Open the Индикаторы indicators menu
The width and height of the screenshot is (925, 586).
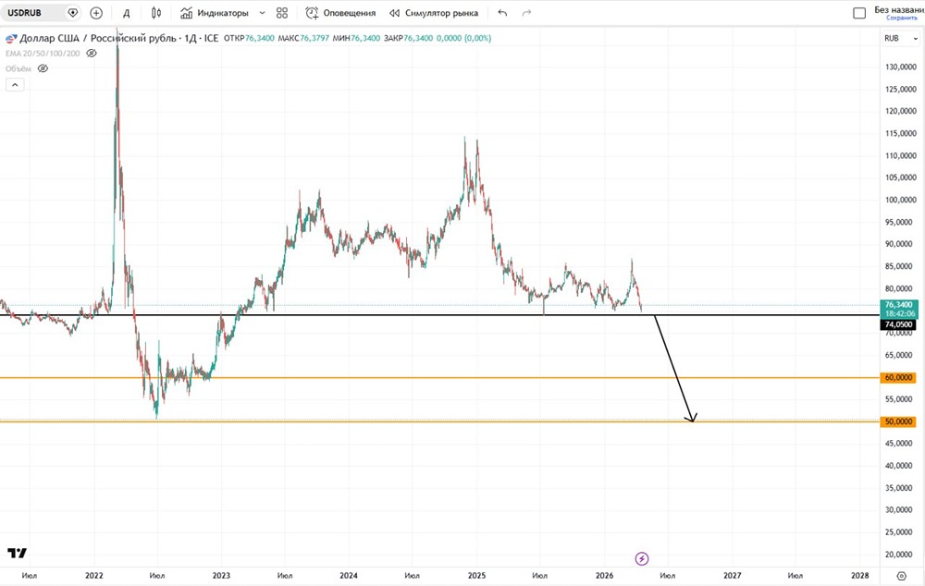coord(215,13)
